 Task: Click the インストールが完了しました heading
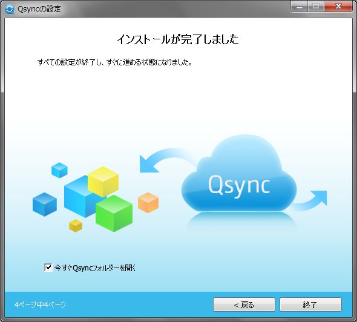coord(178,39)
